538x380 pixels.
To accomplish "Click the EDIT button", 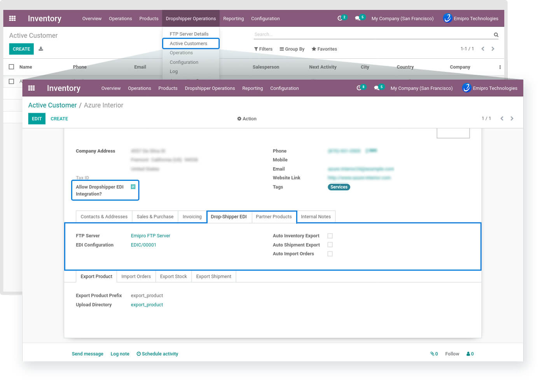I will tap(37, 119).
